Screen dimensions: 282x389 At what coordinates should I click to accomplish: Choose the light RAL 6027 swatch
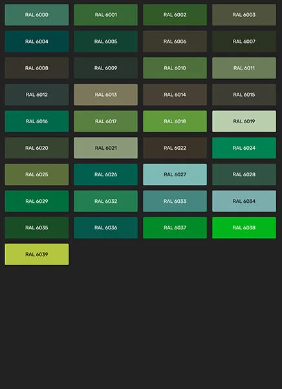coord(175,174)
